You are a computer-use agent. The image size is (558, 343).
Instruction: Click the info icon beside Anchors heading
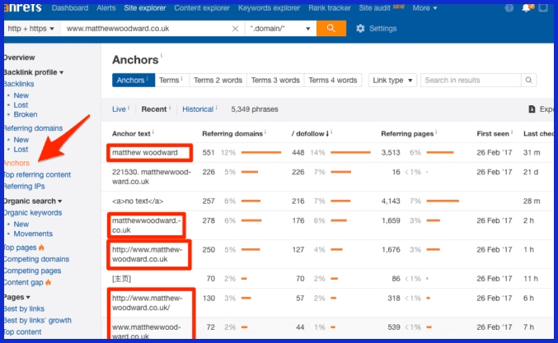[162, 57]
